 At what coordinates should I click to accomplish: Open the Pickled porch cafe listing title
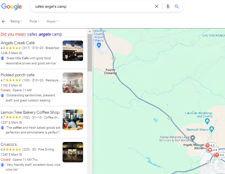point(17,75)
